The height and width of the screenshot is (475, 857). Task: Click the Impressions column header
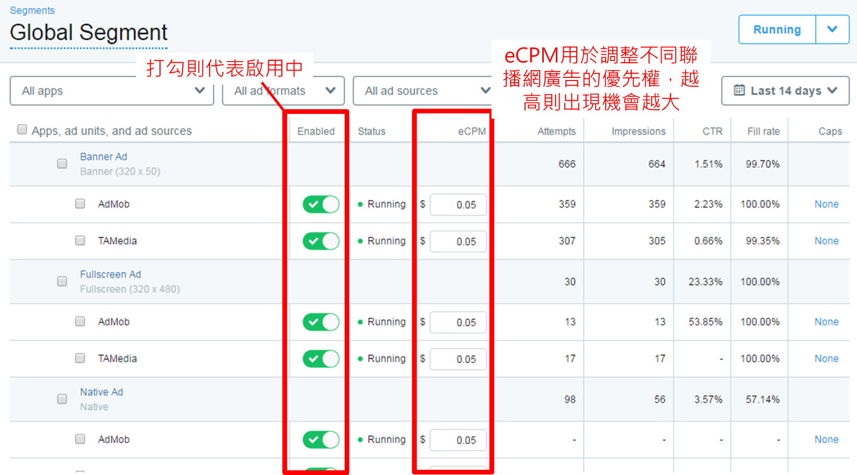tap(638, 131)
